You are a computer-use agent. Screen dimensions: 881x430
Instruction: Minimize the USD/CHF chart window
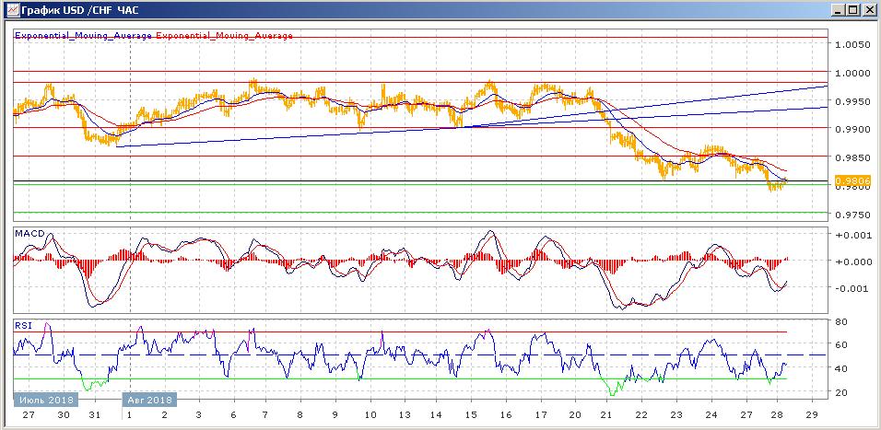pos(839,9)
